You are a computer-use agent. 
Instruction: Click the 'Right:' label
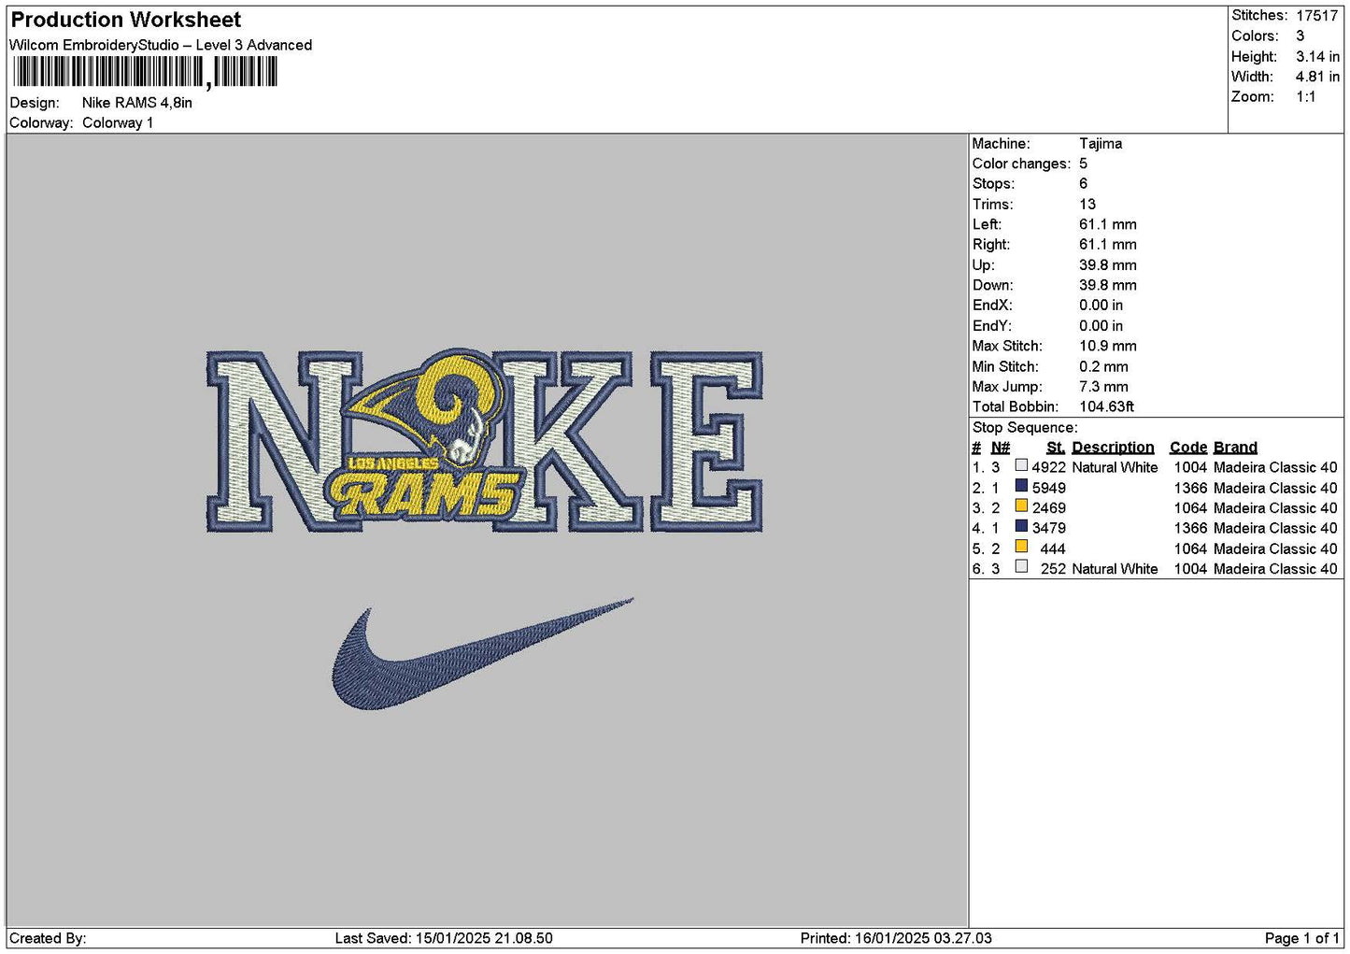pos(991,244)
